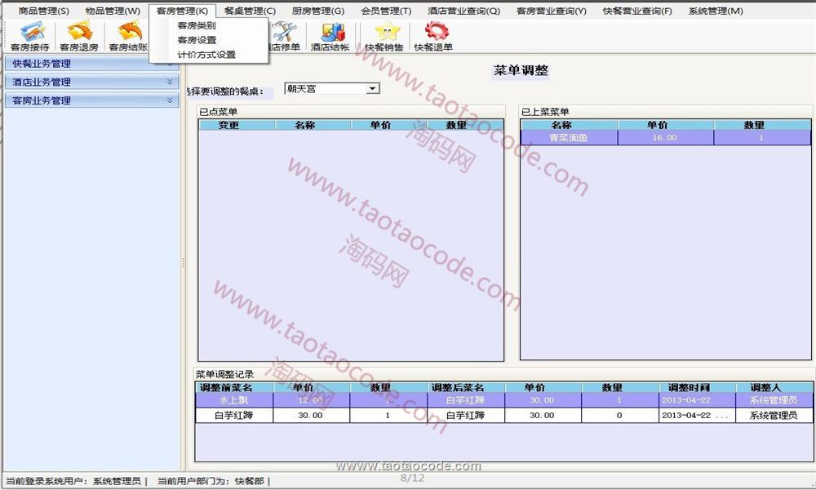The width and height of the screenshot is (816, 490).
Task: Click the 快餐销售 star icon
Action: 384,36
